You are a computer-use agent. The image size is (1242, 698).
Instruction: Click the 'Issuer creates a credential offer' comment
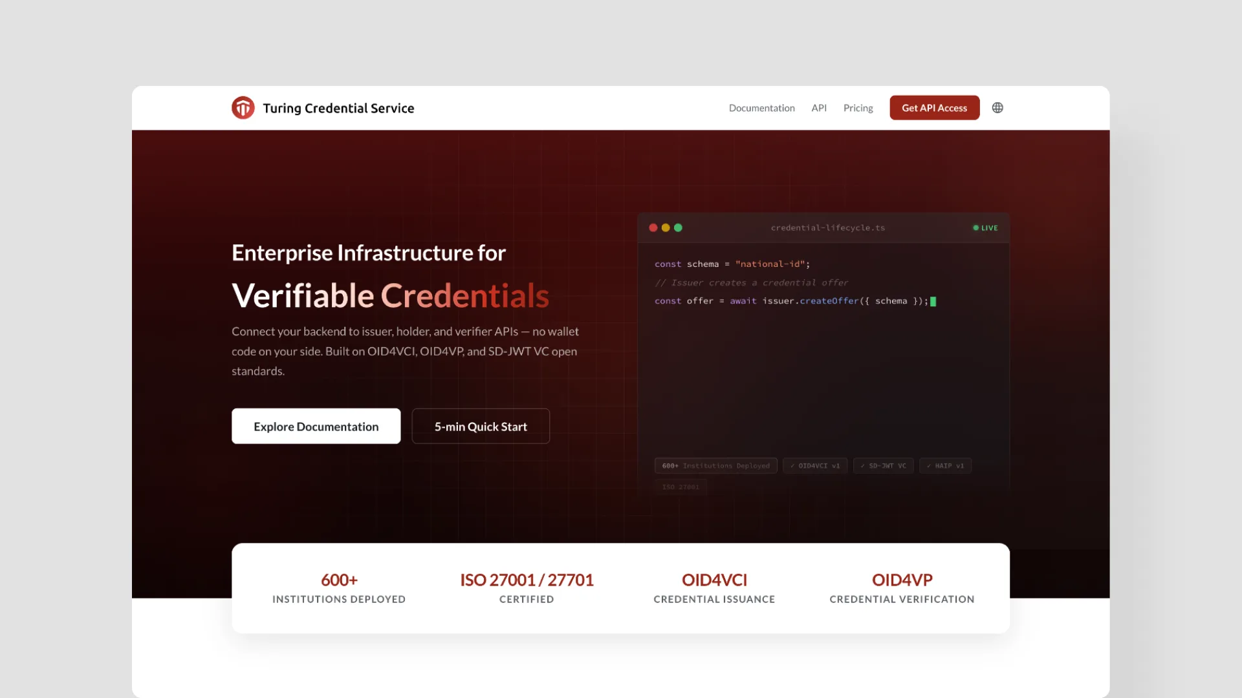(x=751, y=283)
